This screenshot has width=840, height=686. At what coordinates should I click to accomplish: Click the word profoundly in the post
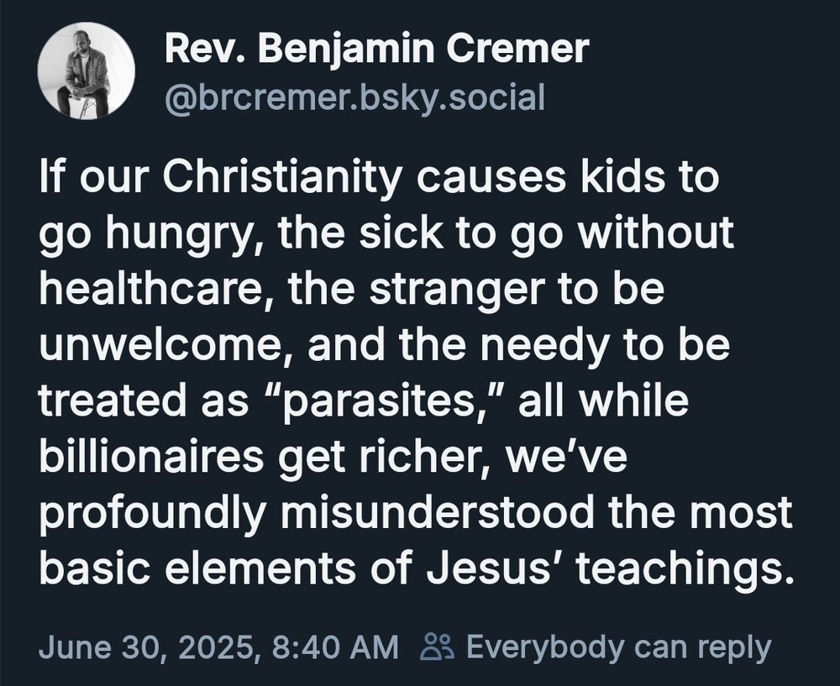pyautogui.click(x=152, y=514)
